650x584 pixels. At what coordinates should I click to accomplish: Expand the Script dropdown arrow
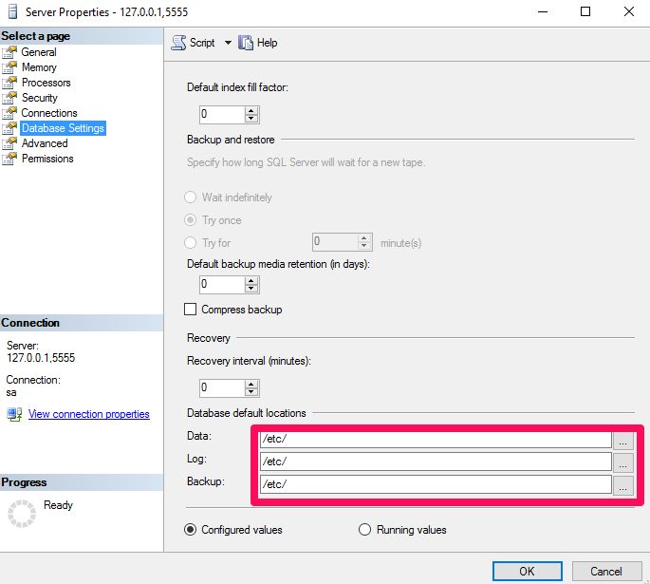pyautogui.click(x=228, y=43)
